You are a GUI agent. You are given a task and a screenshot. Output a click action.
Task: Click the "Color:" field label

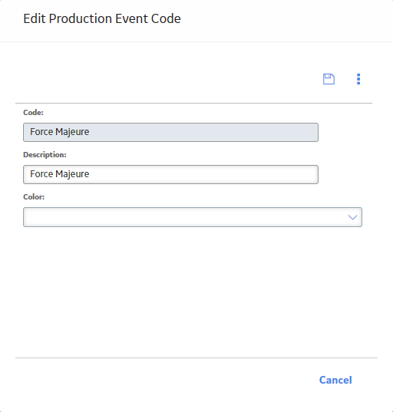click(x=34, y=197)
